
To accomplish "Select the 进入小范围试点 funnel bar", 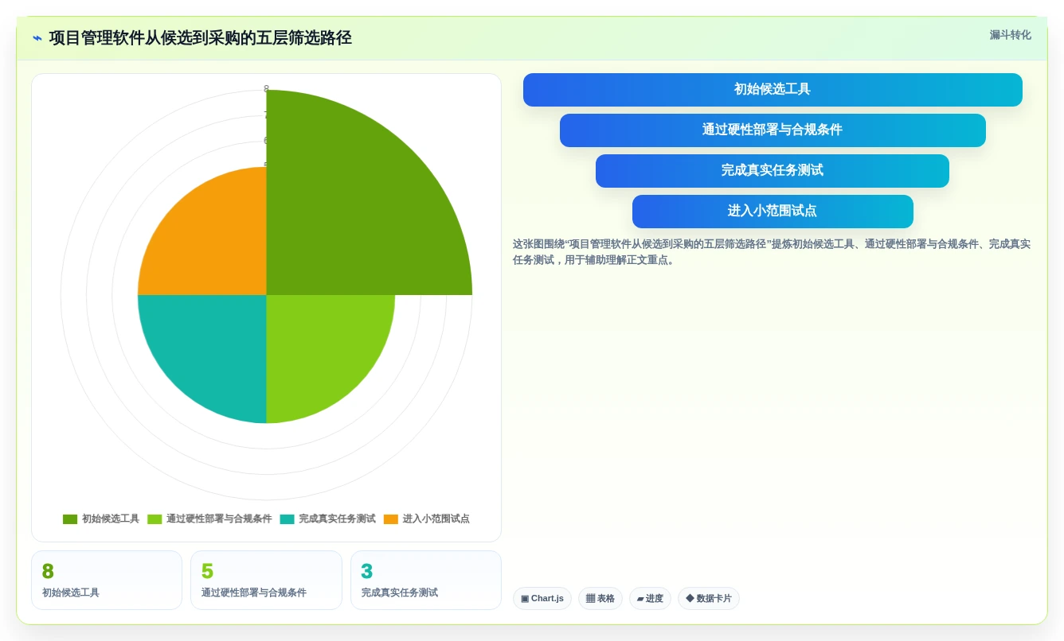I will point(773,212).
